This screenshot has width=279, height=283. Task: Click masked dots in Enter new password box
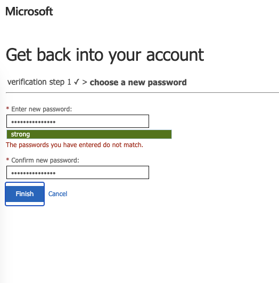34,122
